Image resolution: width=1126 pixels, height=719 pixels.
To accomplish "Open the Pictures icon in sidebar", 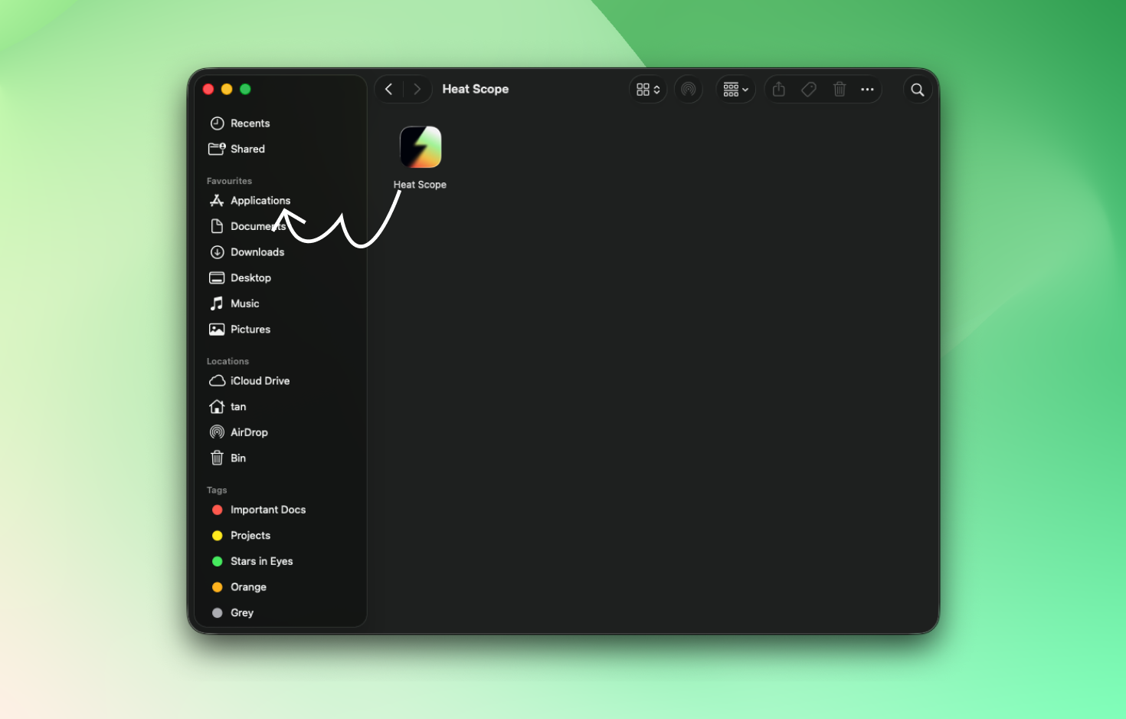I will 217,330.
